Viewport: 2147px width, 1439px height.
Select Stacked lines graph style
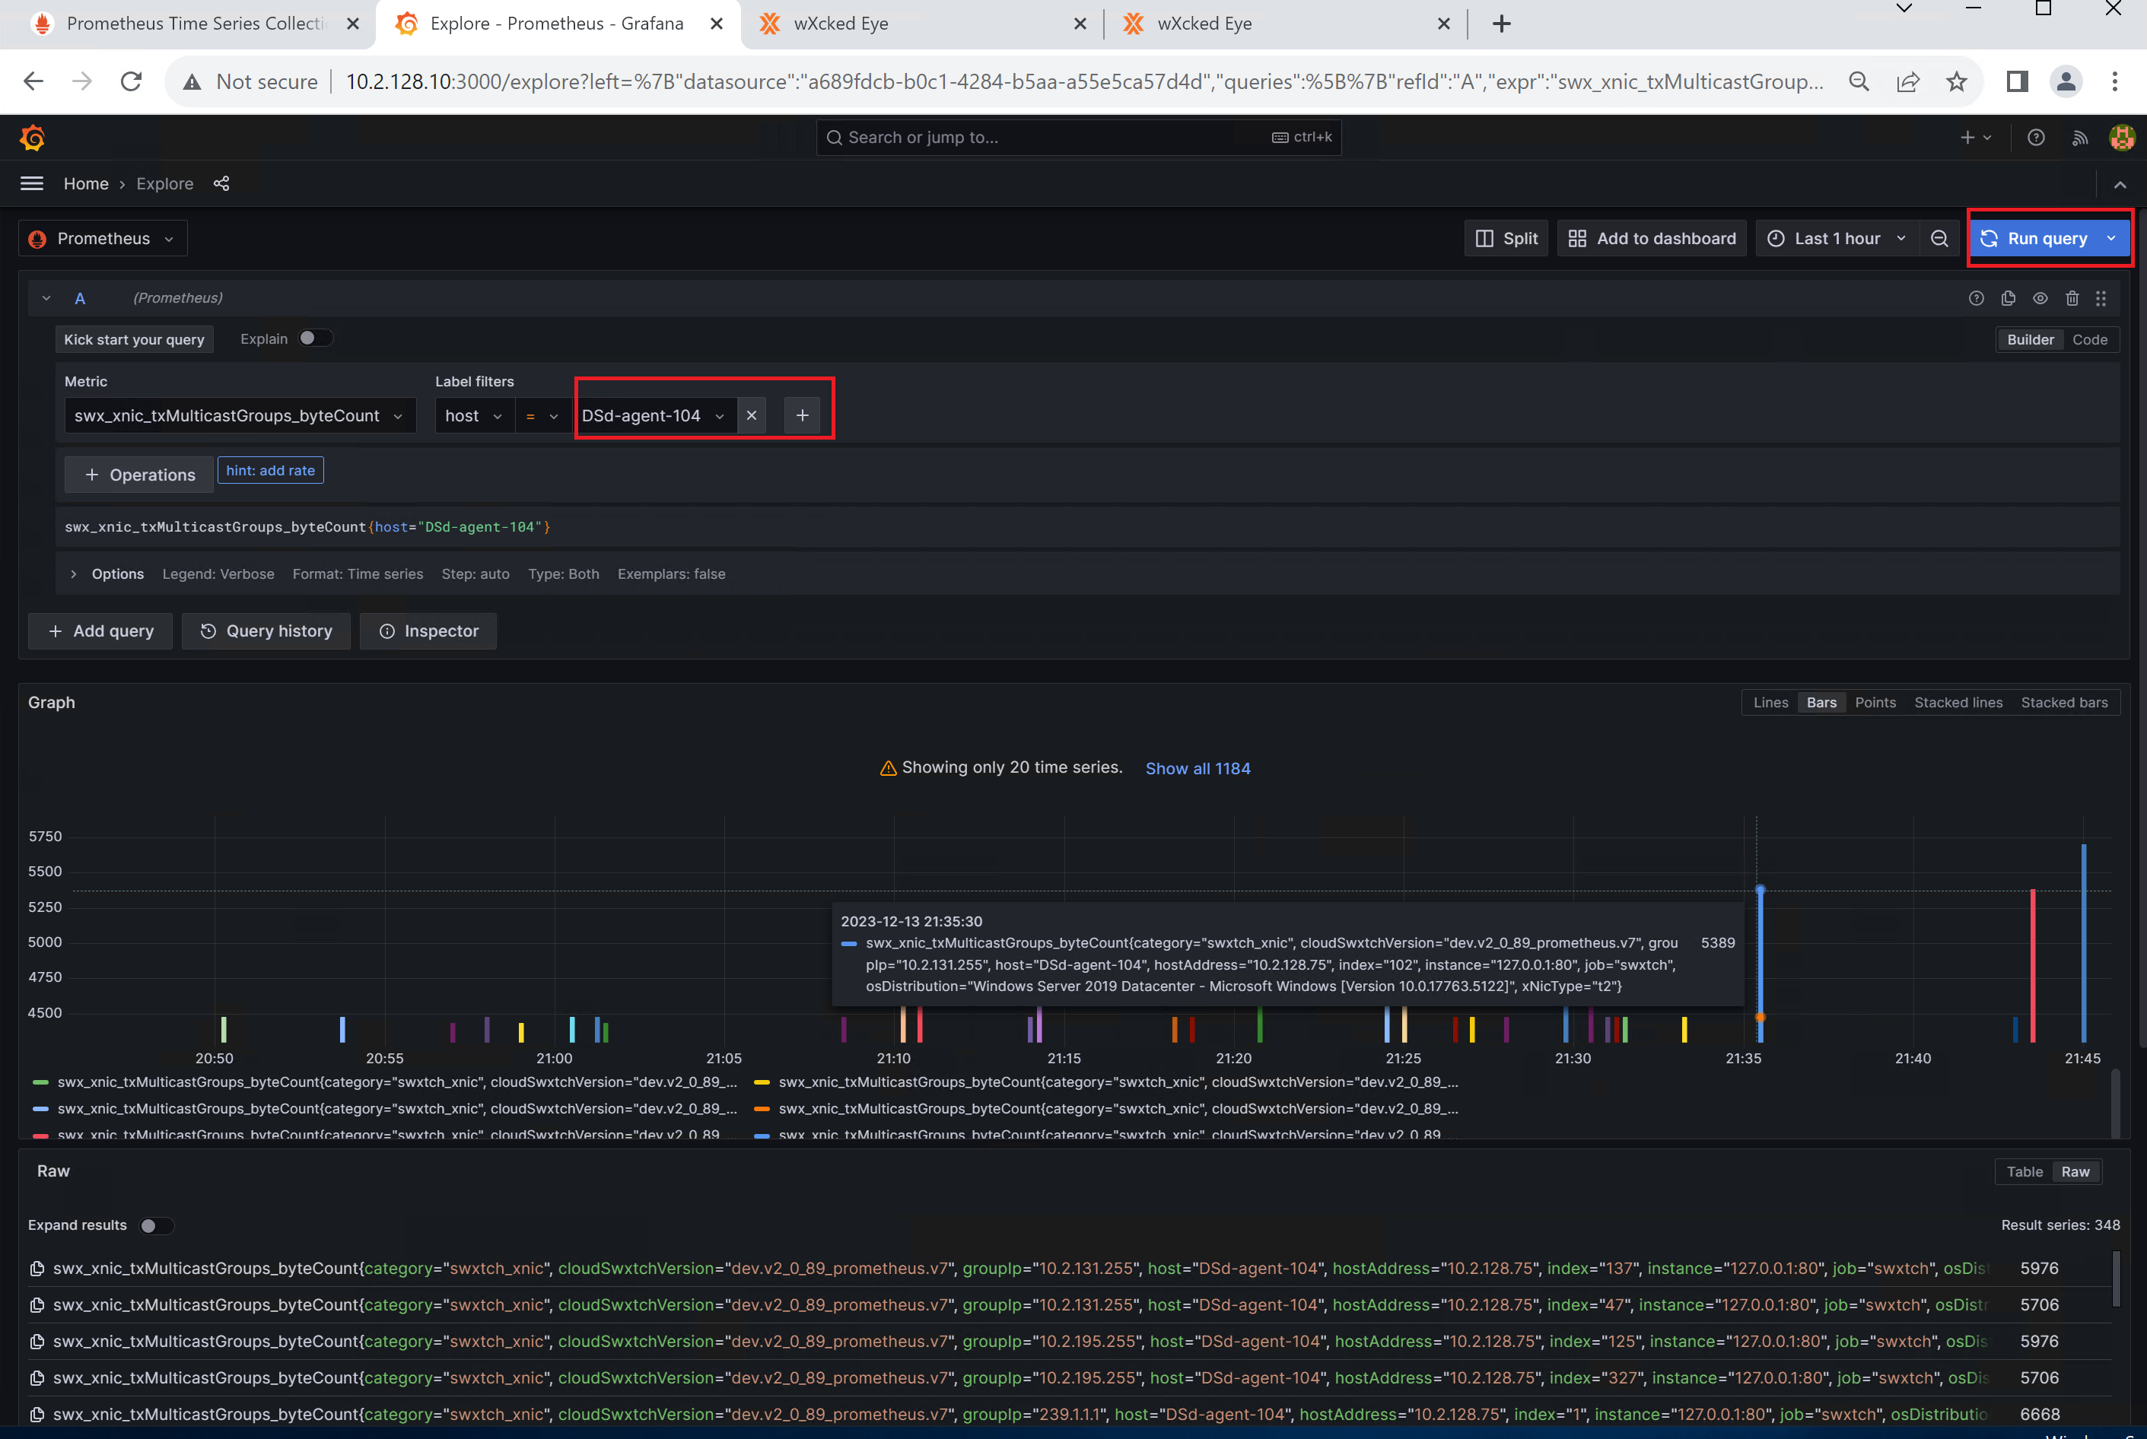1958,703
